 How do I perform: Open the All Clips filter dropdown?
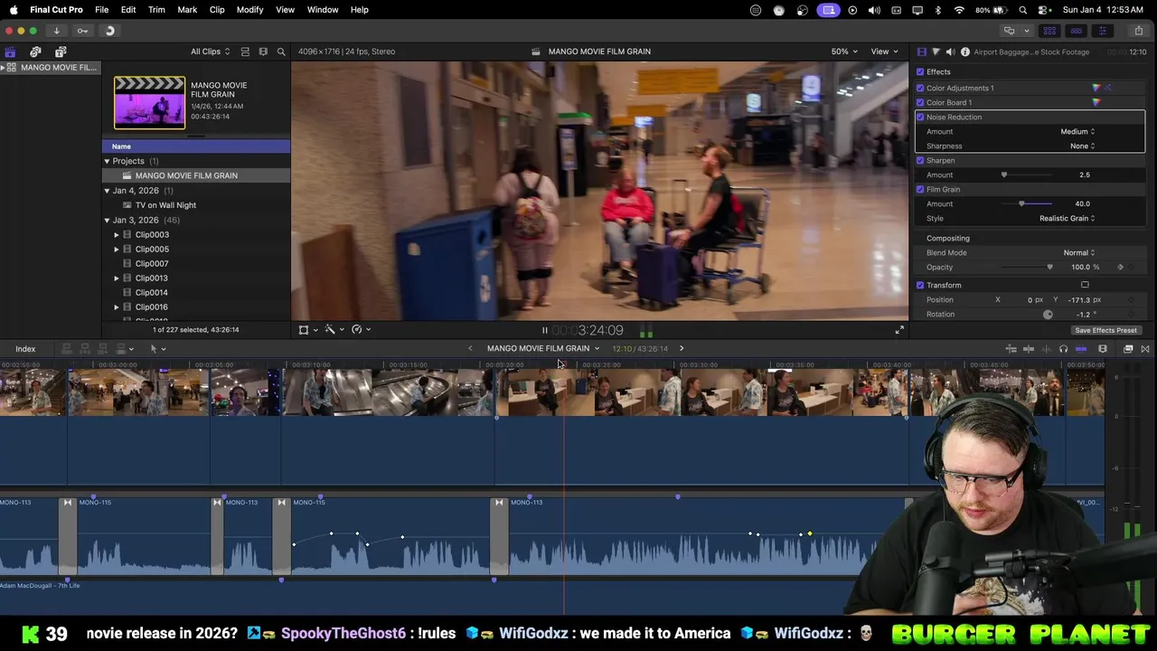[x=210, y=52]
